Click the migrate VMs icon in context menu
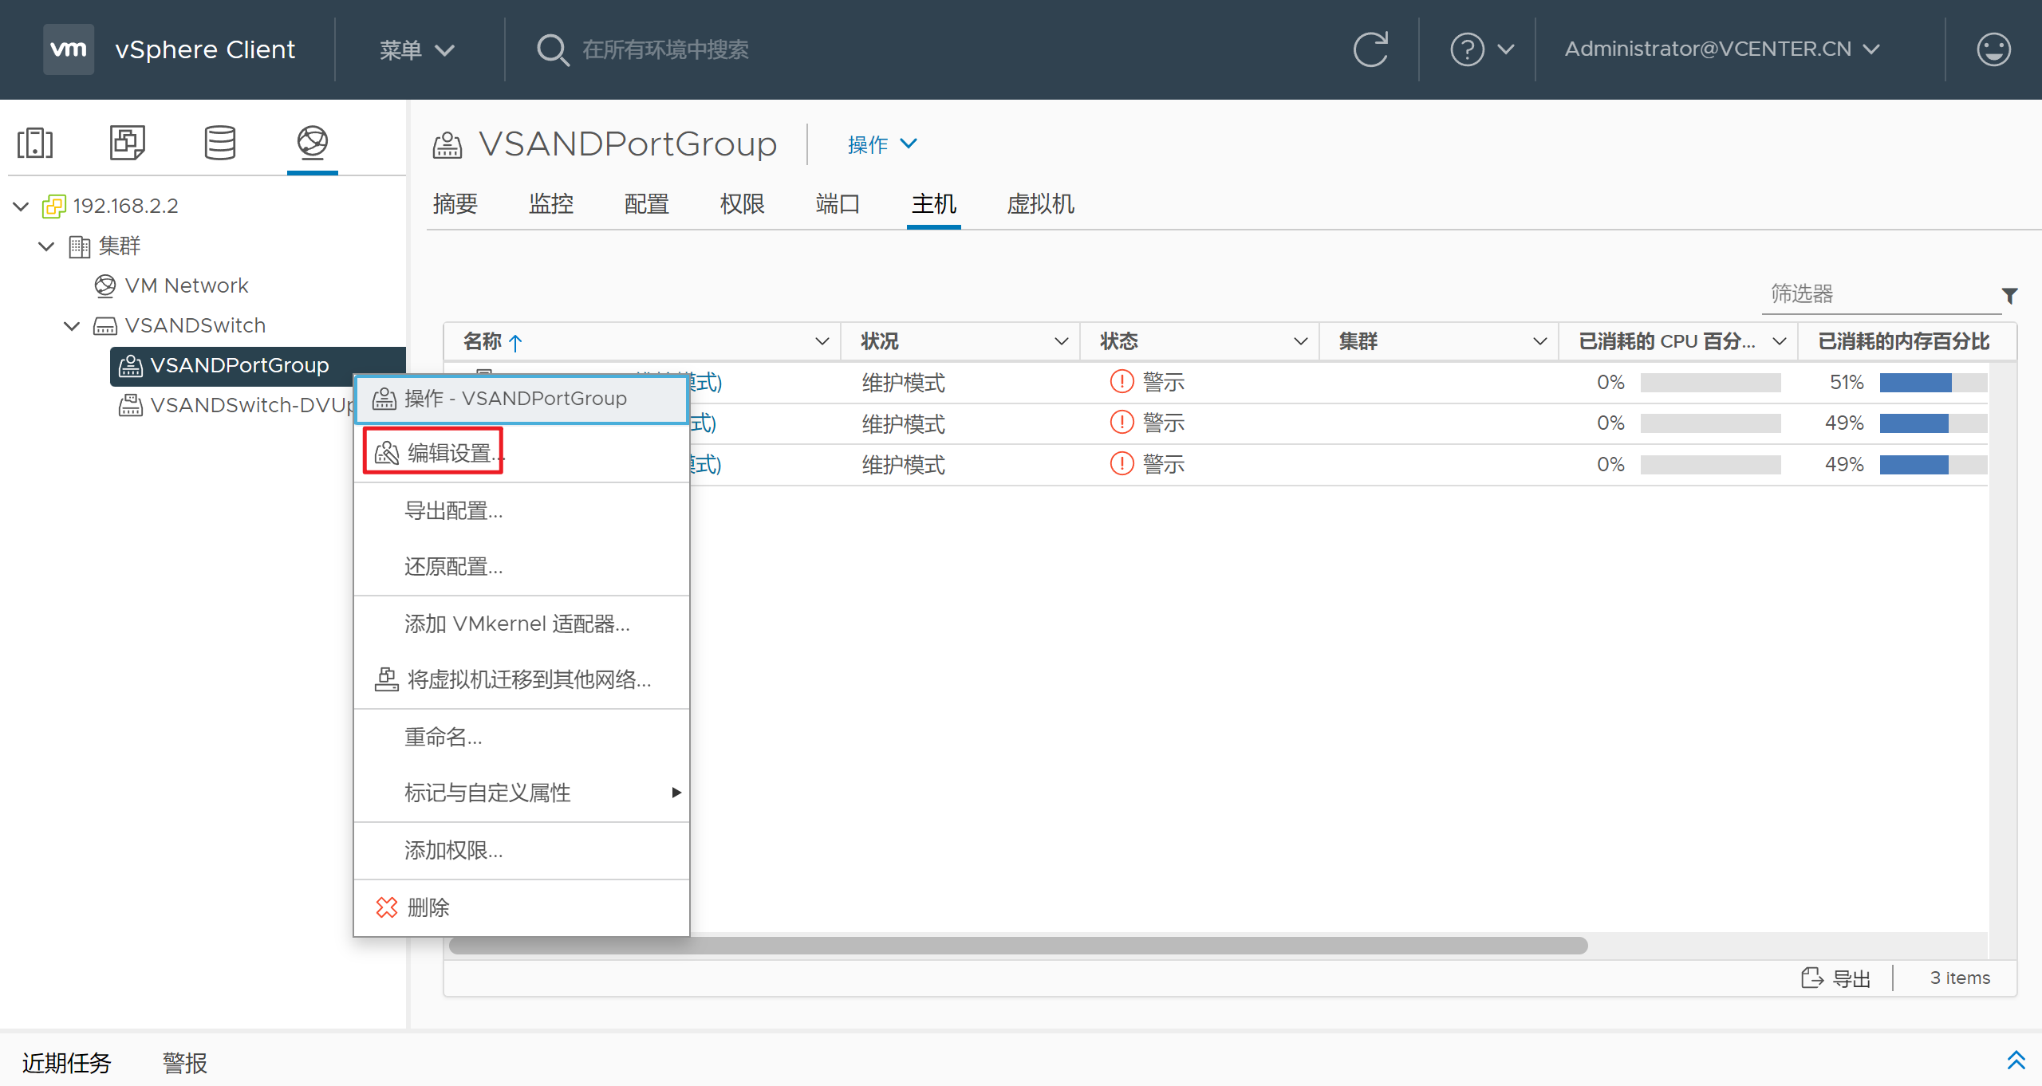 point(387,679)
